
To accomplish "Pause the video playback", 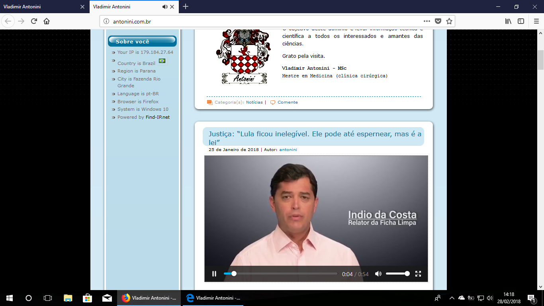I will (x=214, y=274).
